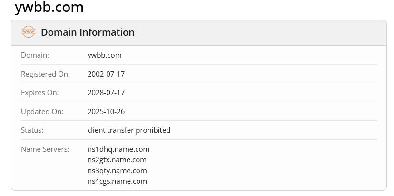Click the Domain Information heading text

click(88, 32)
